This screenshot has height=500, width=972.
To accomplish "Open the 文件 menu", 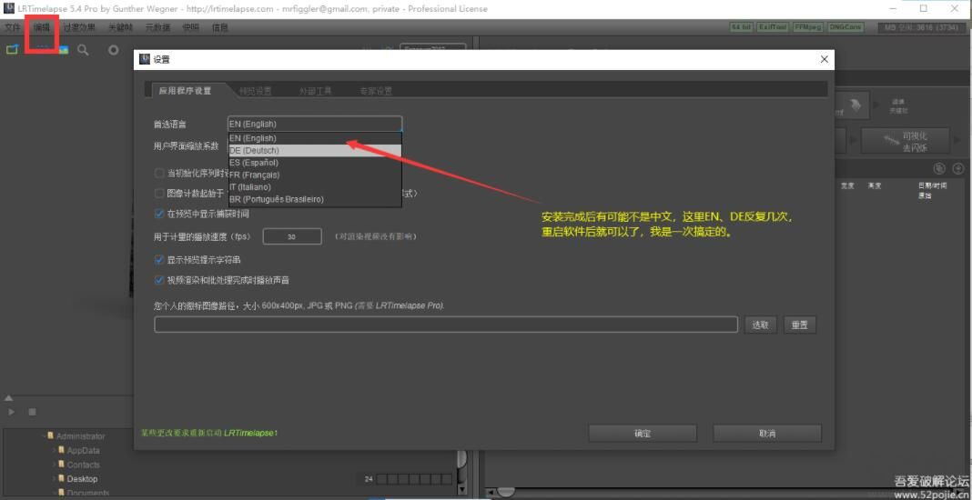I will (x=12, y=28).
